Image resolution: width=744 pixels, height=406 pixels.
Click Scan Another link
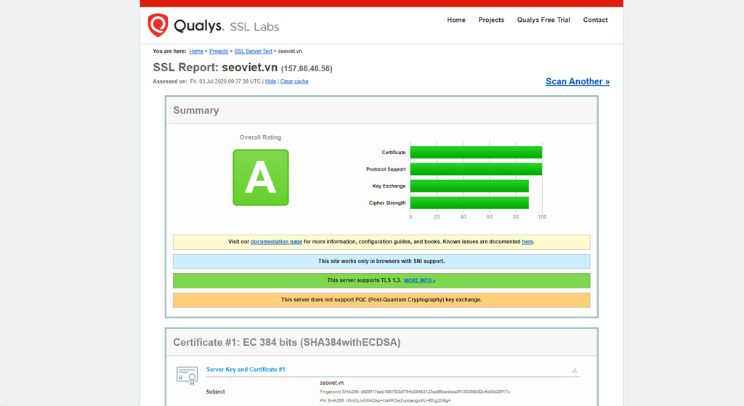pyautogui.click(x=578, y=81)
